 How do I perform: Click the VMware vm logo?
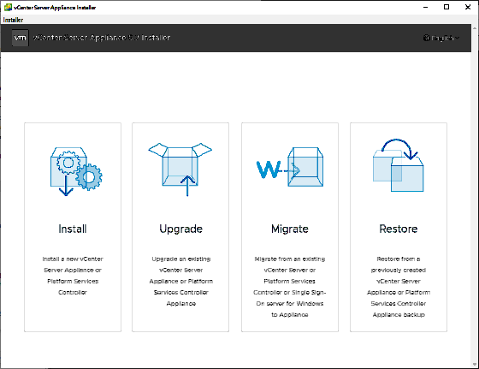(21, 38)
